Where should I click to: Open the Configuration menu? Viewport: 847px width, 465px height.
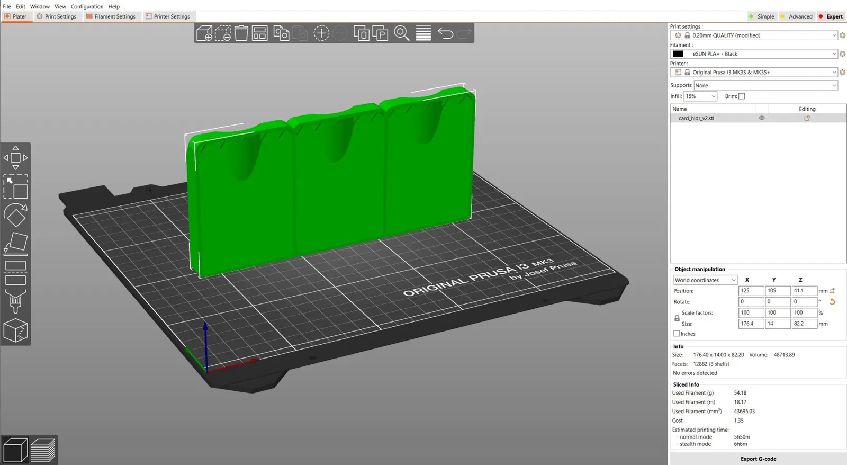point(87,7)
